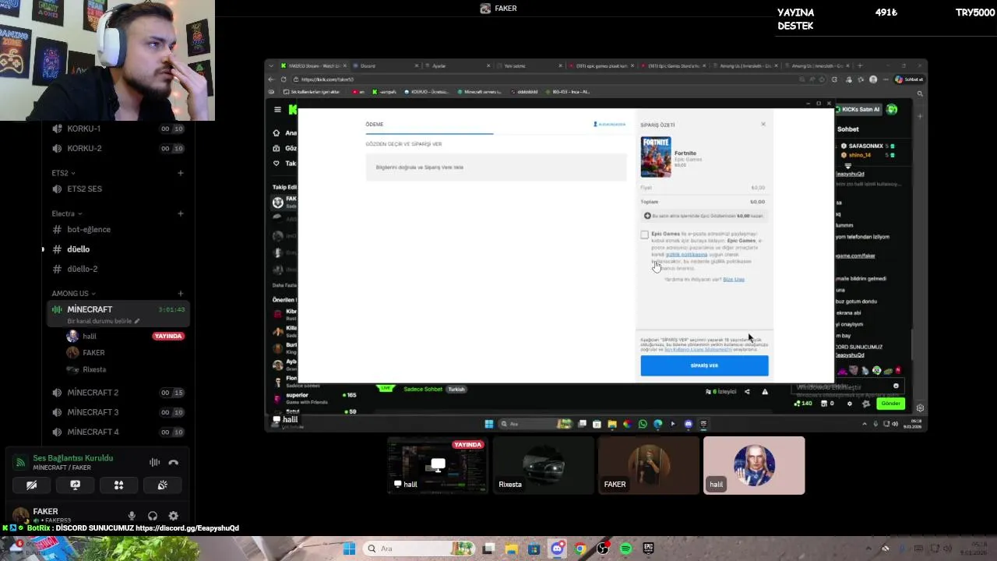The width and height of the screenshot is (997, 561).
Task: Collapse the Electra category
Action: (x=66, y=213)
